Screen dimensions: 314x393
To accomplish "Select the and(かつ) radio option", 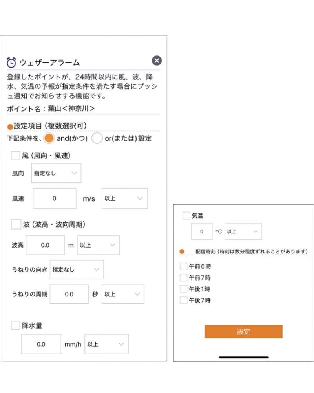I will click(x=49, y=138).
